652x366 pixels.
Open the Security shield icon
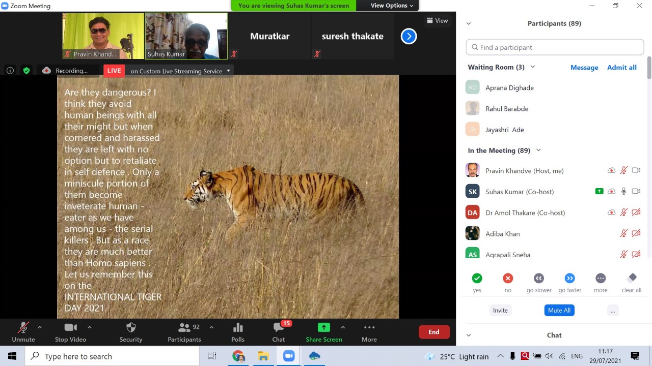click(131, 328)
